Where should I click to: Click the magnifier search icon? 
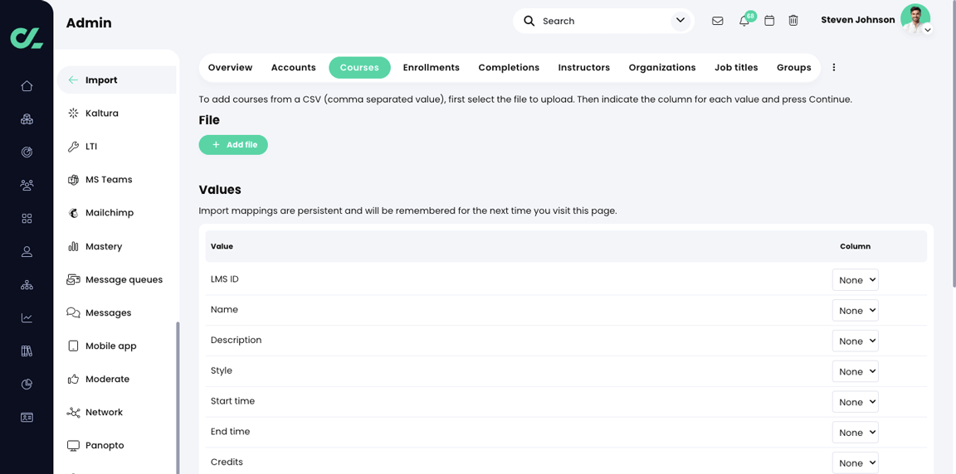point(529,21)
